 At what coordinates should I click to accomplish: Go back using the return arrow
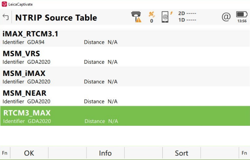(6, 17)
